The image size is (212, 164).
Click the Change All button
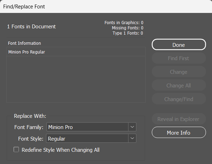click(179, 85)
